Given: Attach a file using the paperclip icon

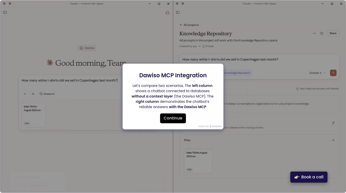Looking at the screenshot, I should pos(333,123).
